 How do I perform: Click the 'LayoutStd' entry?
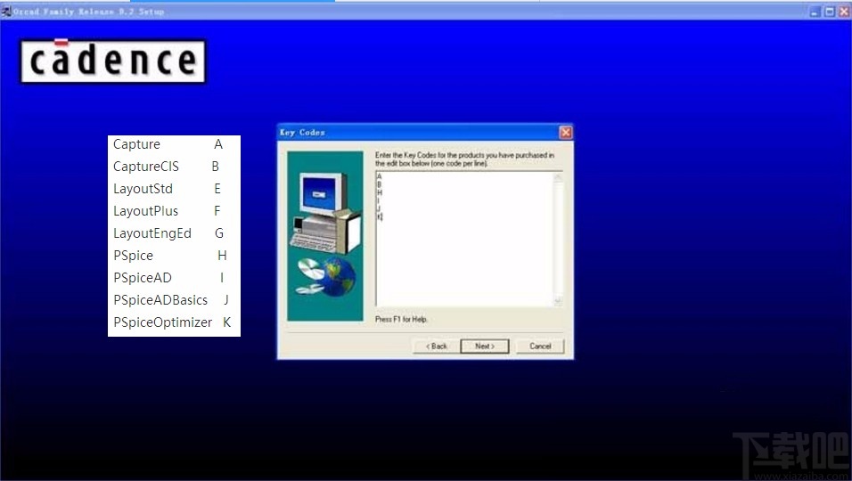[x=143, y=189]
